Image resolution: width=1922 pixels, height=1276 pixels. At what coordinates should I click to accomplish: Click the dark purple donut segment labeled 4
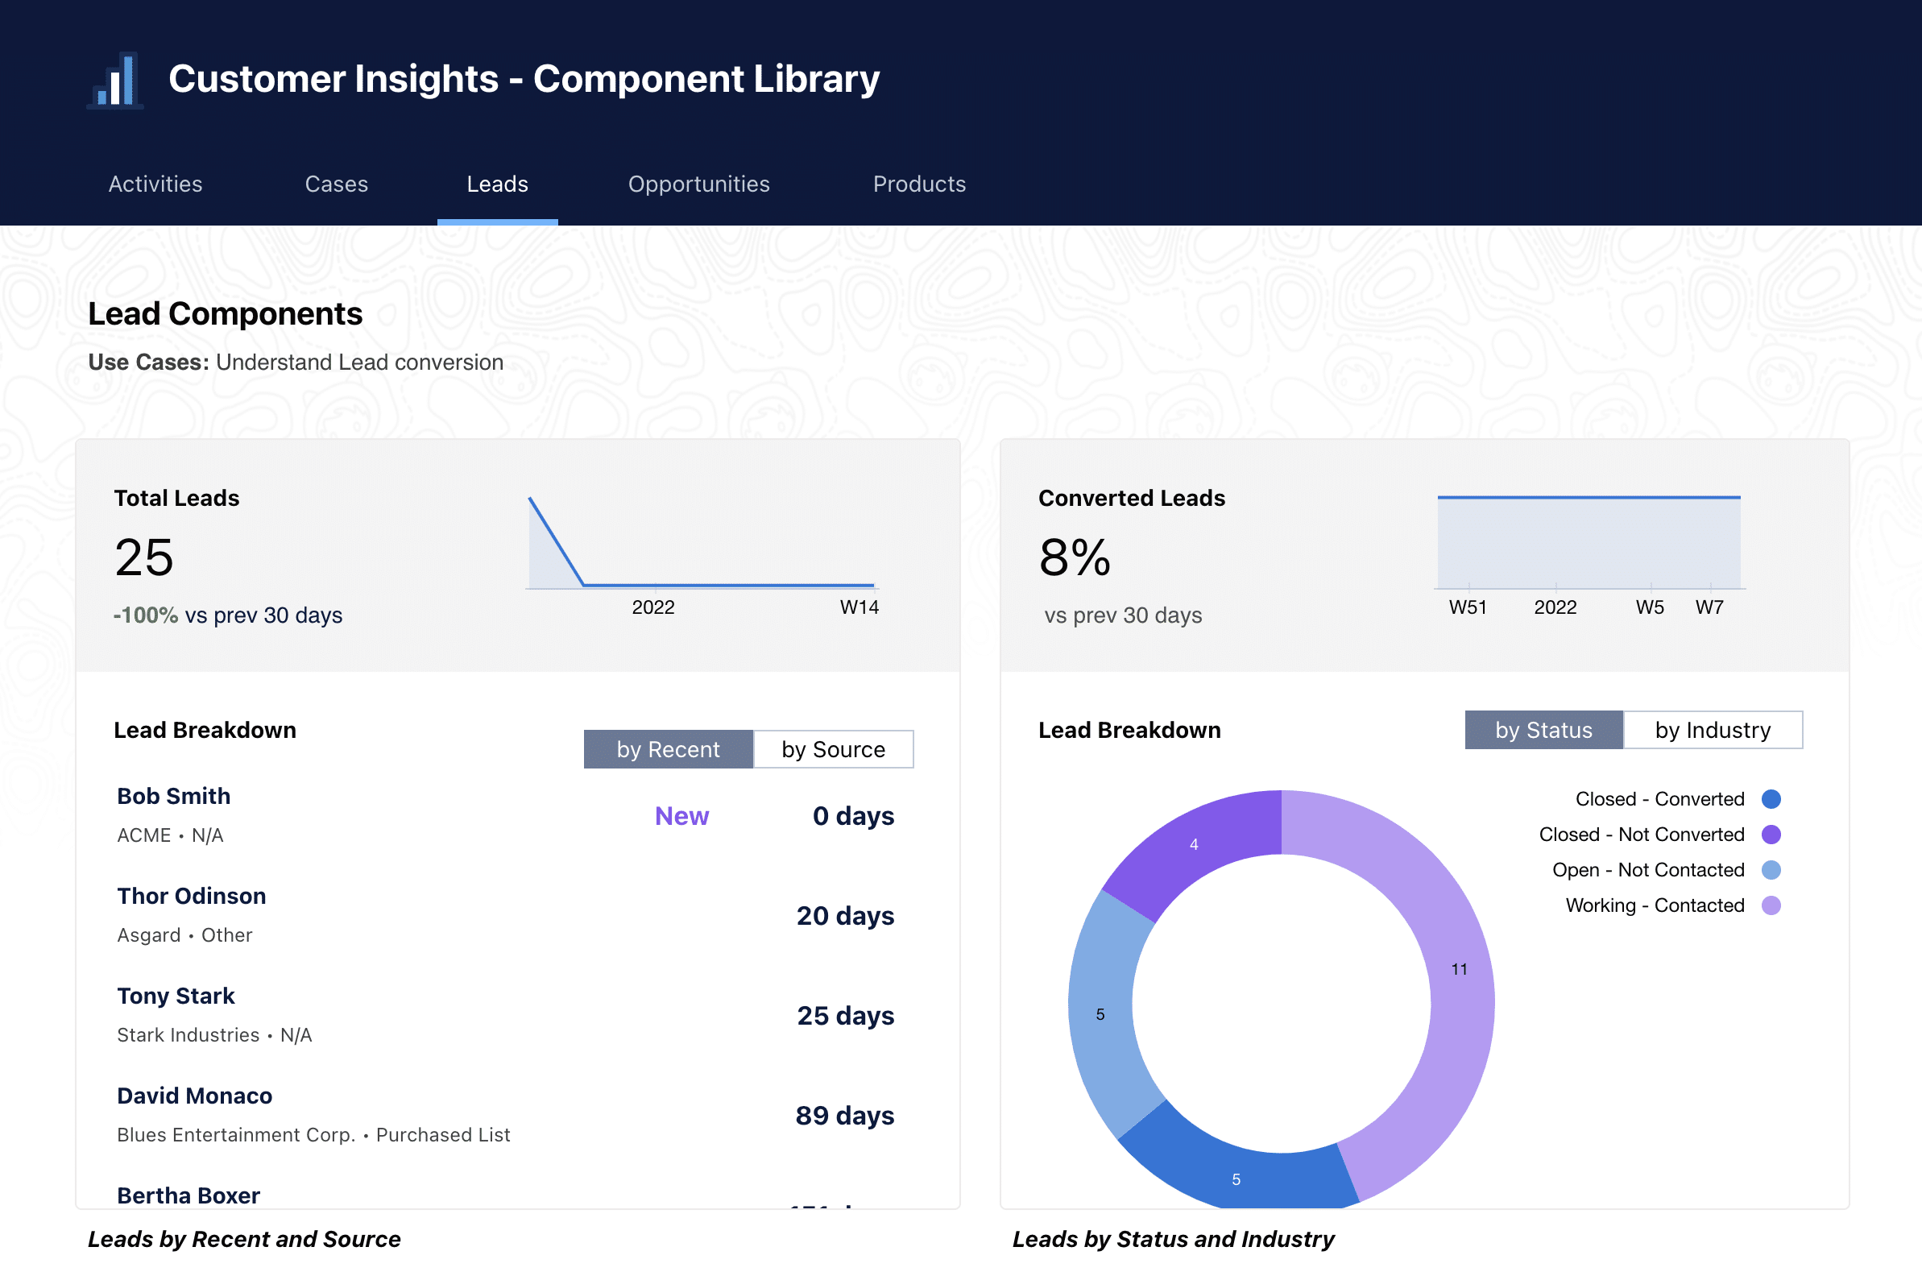tap(1194, 845)
